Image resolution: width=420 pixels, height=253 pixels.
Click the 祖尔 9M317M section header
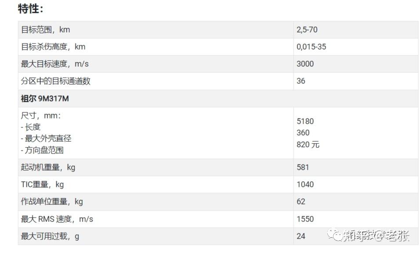tap(45, 99)
